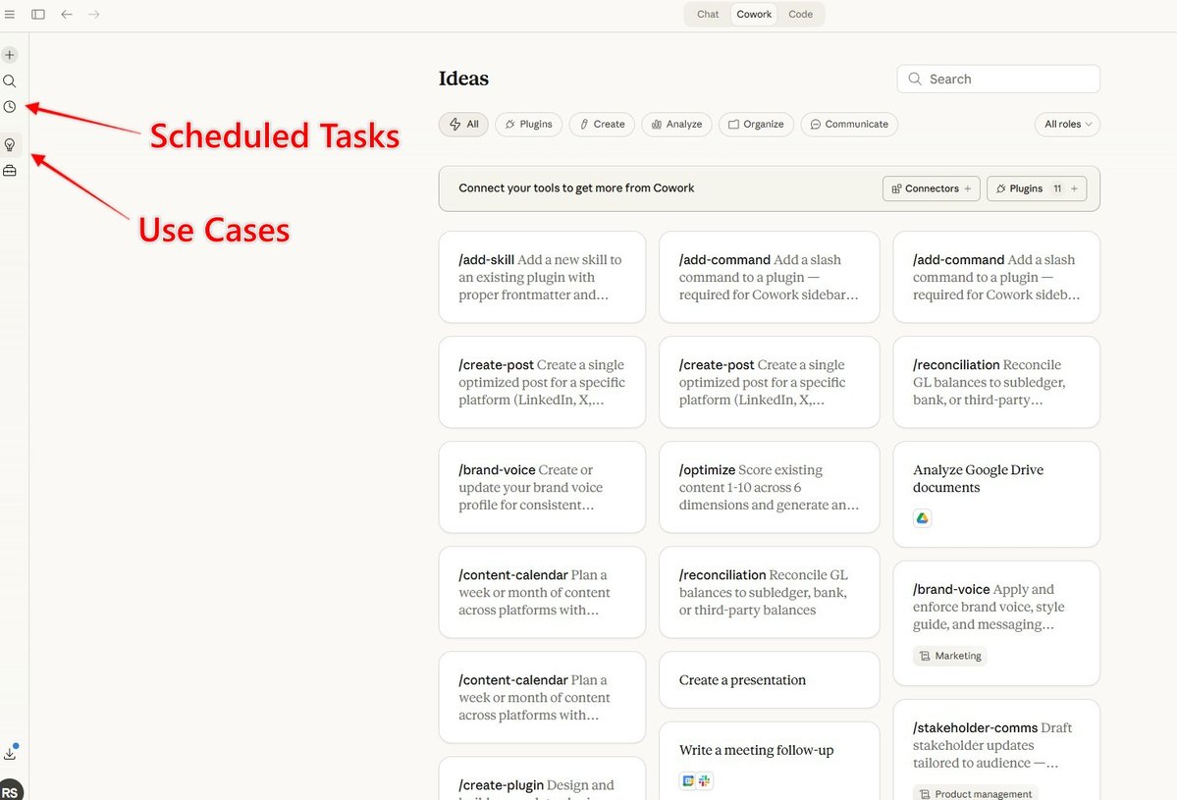Open Scheduled Tasks clock icon
The image size is (1177, 800).
click(x=10, y=107)
